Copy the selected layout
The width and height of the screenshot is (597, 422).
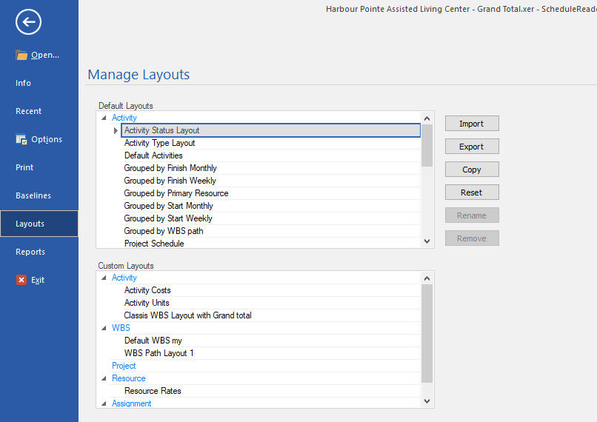[x=472, y=170]
